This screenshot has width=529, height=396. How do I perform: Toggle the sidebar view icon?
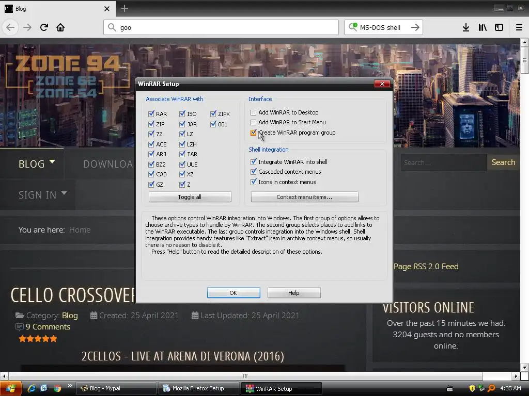(x=499, y=27)
